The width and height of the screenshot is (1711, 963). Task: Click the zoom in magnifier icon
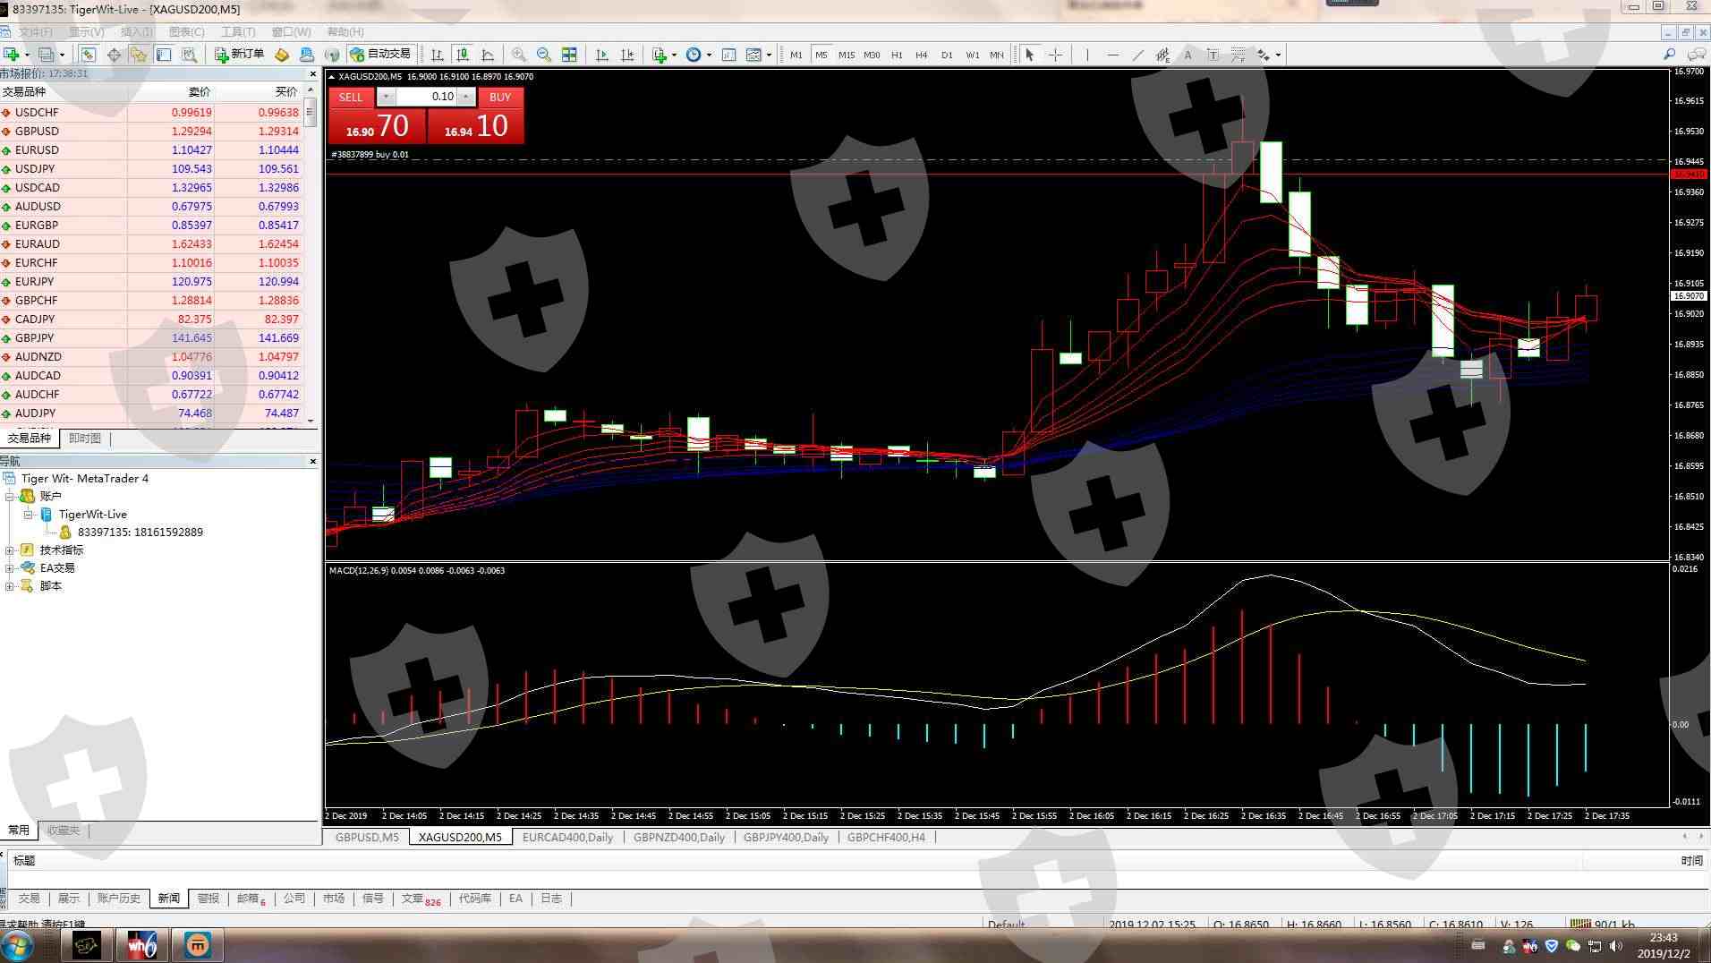519,55
